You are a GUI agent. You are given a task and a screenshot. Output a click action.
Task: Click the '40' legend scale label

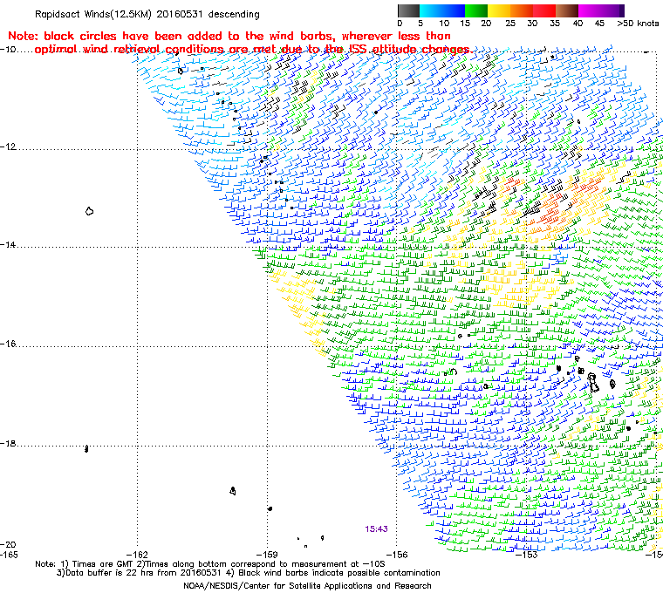pos(578,24)
